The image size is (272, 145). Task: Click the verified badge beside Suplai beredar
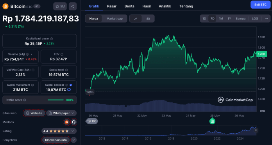[71, 85]
